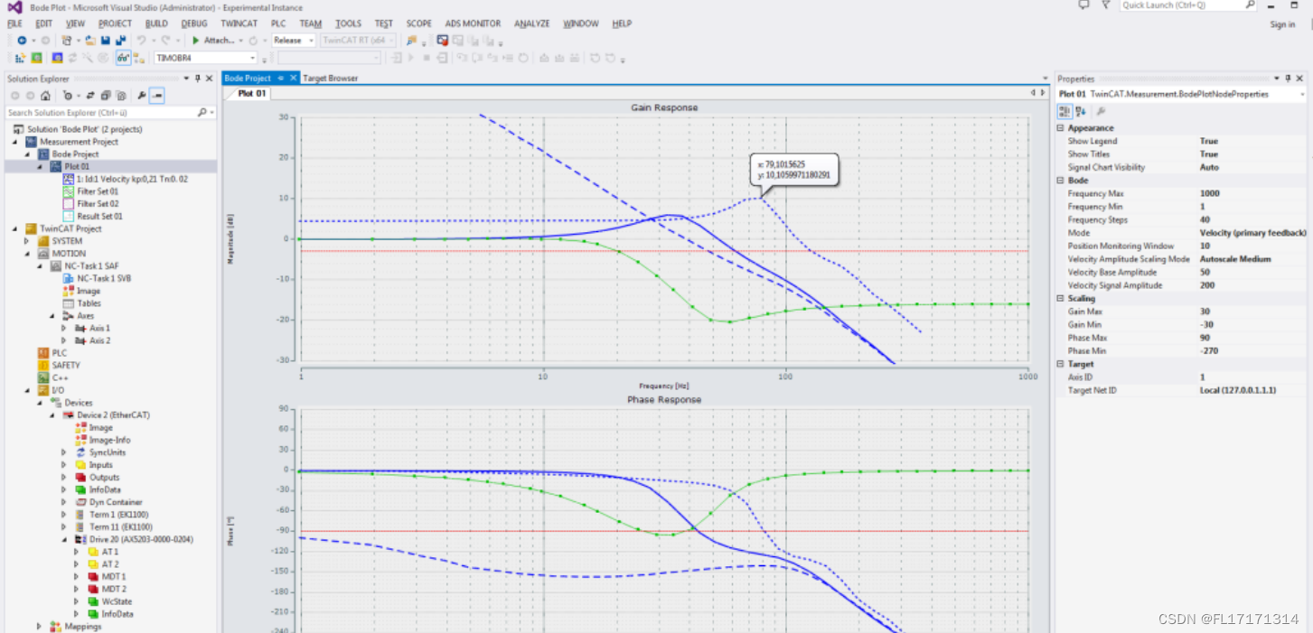Collapse the Appearance property category
The height and width of the screenshot is (633, 1313).
click(1061, 128)
